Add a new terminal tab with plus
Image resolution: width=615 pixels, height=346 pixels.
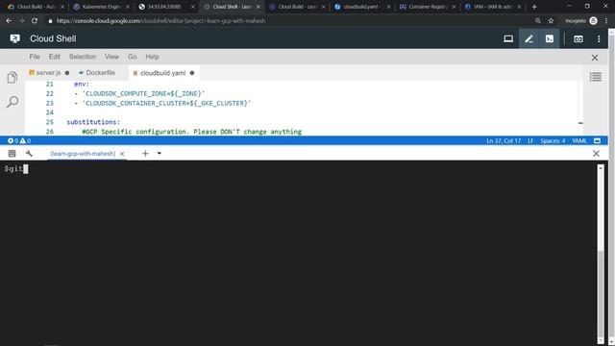pyautogui.click(x=145, y=154)
